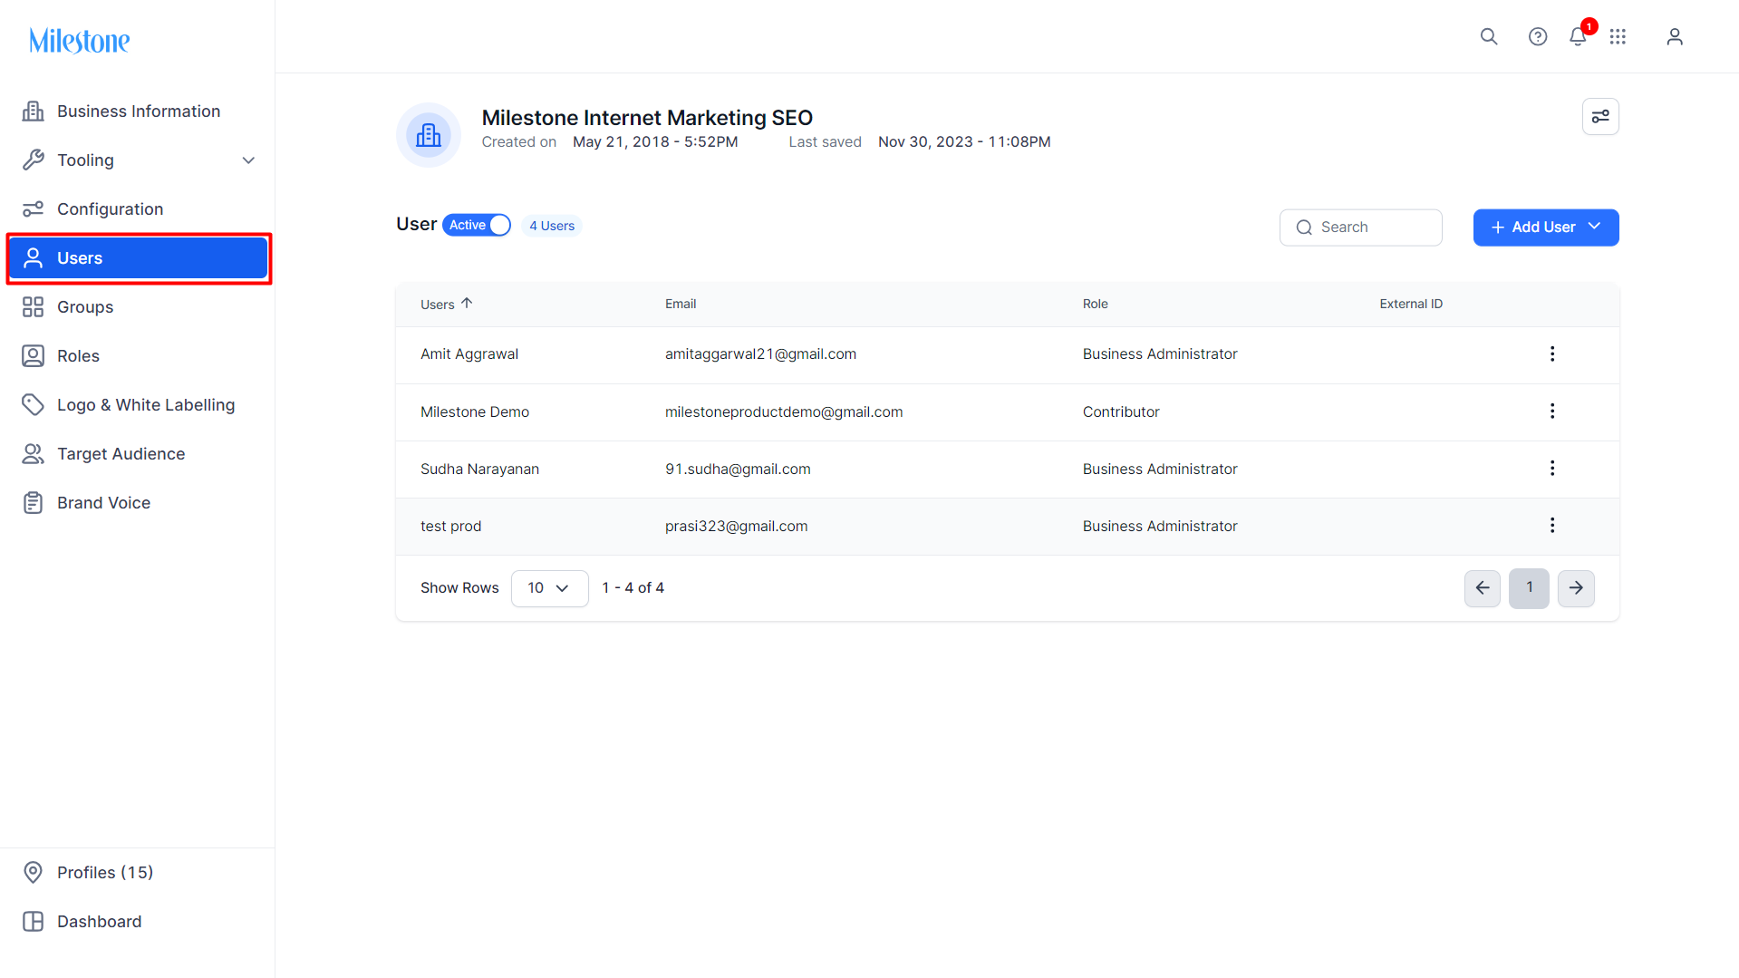
Task: Click the business building avatar icon
Action: 429,135
